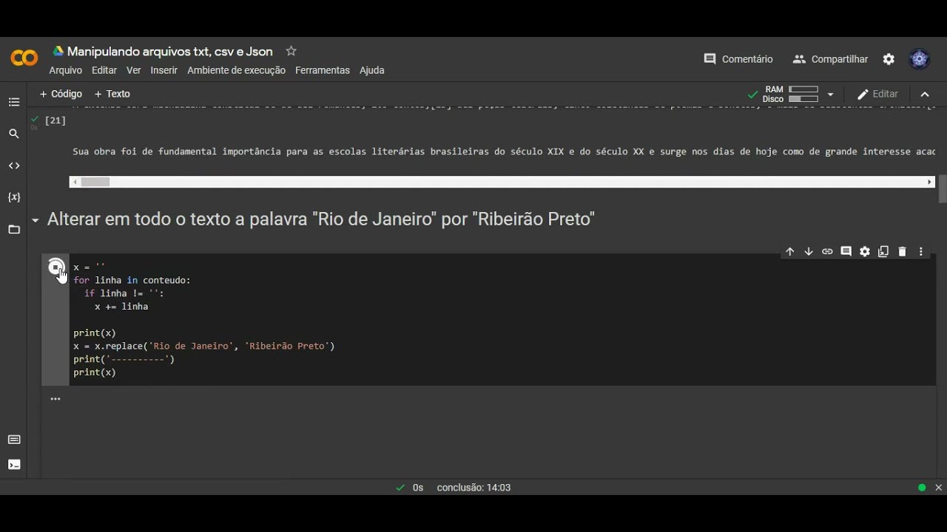Open the RAM/Disk resources dropdown arrow
The height and width of the screenshot is (532, 947).
coord(830,95)
